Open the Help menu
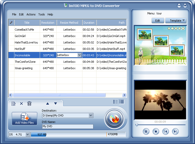This screenshot has width=195, height=144. 50,14
